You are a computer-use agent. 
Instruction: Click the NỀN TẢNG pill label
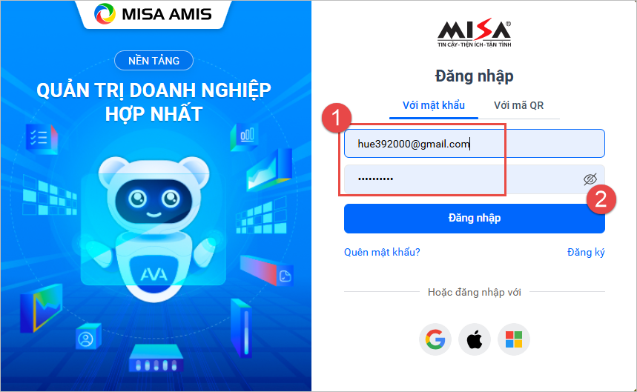154,61
